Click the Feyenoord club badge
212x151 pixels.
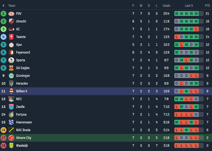click(x=11, y=52)
